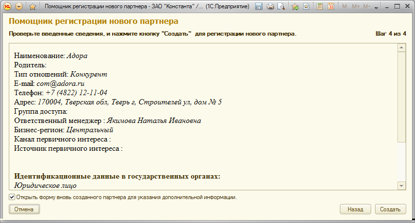This screenshot has height=223, width=415.
Task: Click the email com@adora.ru text
Action: (60, 84)
